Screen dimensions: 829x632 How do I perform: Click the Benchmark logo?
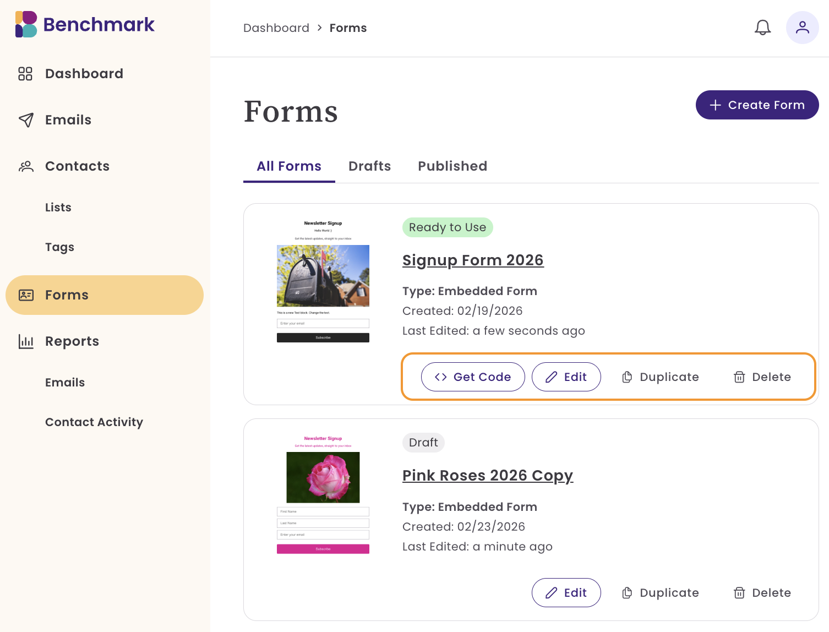(x=85, y=24)
